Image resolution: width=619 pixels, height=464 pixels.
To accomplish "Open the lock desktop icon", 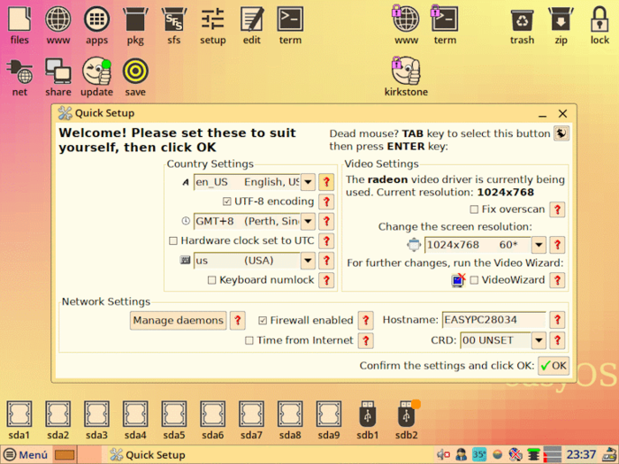I will (x=600, y=23).
